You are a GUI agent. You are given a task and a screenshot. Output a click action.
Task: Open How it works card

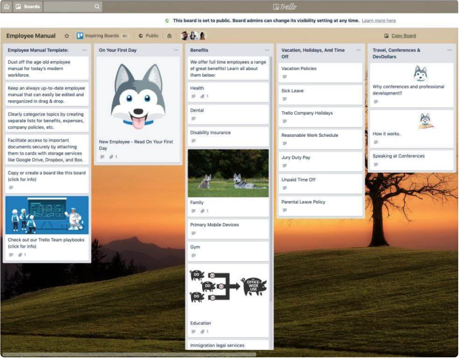tap(411, 129)
